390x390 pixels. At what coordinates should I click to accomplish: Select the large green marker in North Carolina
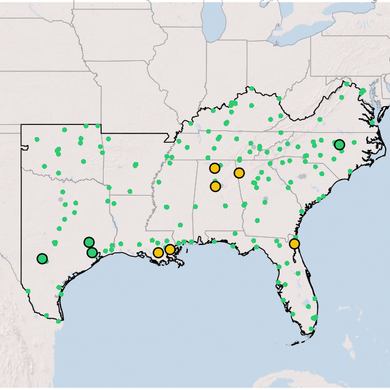pyautogui.click(x=339, y=144)
